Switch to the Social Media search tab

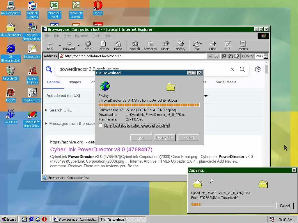(226, 82)
